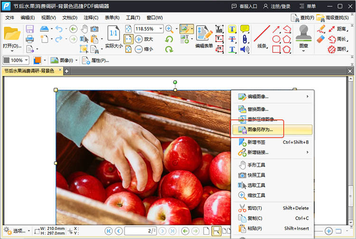Open Customer Service (客服入口) link
This screenshot has width=356, height=239.
pyautogui.click(x=244, y=6)
